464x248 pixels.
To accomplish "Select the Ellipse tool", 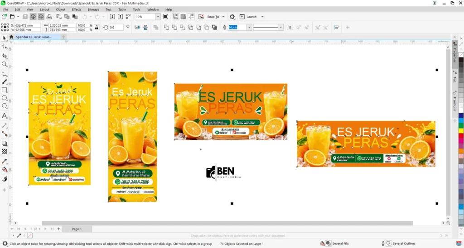I will click(5, 98).
